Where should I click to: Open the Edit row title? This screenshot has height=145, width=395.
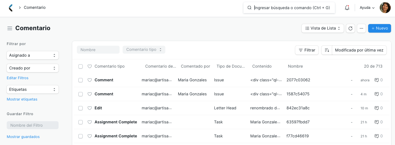(x=98, y=108)
